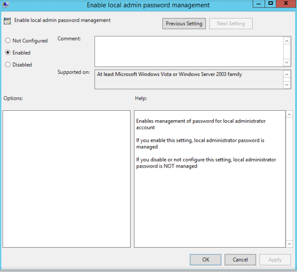The height and width of the screenshot is (272, 297).
Task: Click inside the empty Options panel
Action: point(66,179)
